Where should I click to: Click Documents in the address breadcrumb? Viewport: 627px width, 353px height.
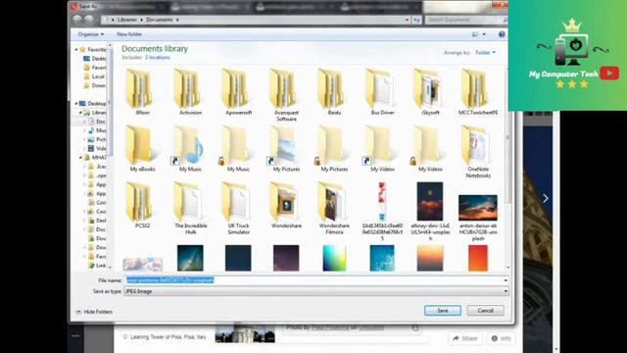tap(159, 20)
